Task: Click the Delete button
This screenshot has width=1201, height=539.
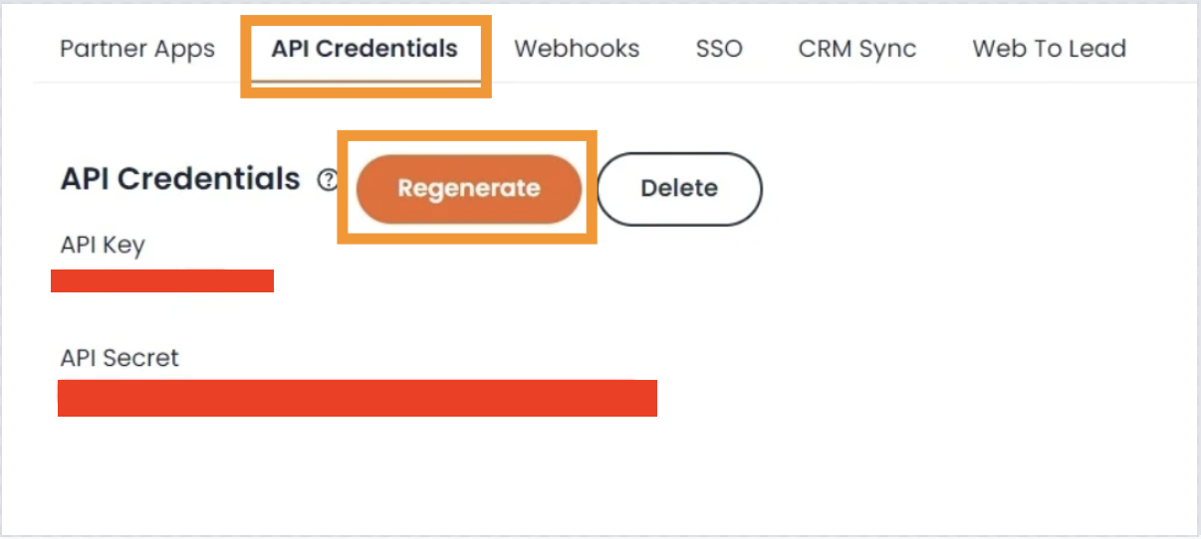Action: coord(679,188)
